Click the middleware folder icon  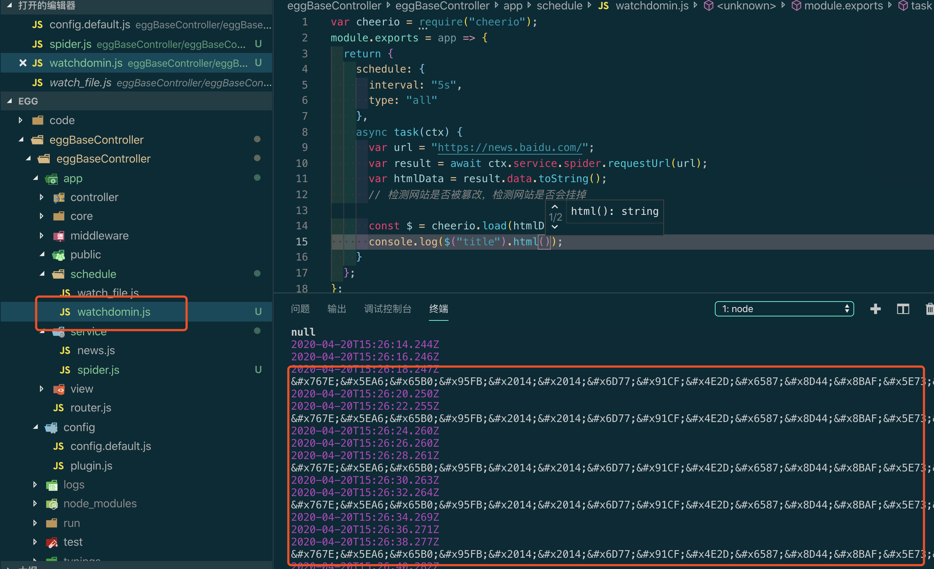pos(59,236)
